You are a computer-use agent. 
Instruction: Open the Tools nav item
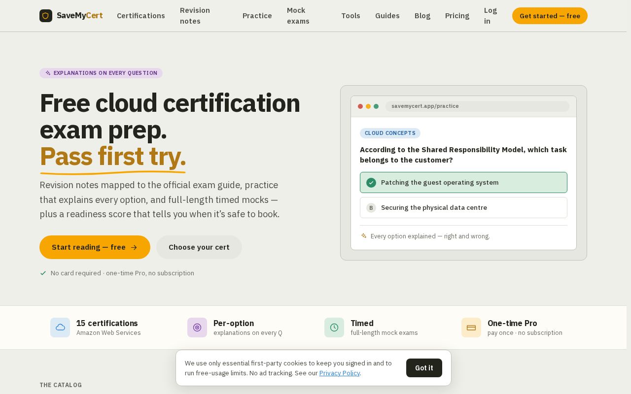pos(351,16)
